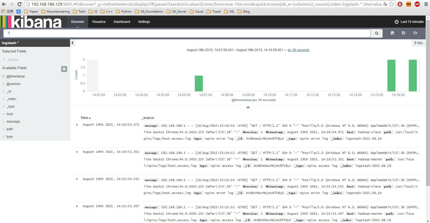Switch to the Visualize tab
This screenshot has height=223, width=430.
coord(99,22)
